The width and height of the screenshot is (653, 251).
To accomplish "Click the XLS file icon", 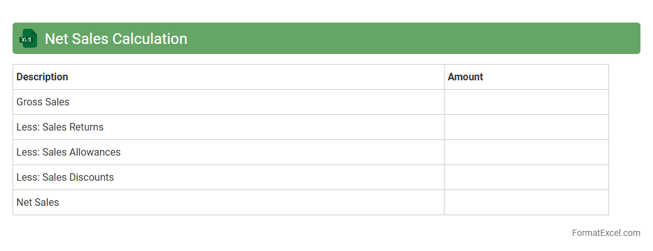I will [x=28, y=38].
